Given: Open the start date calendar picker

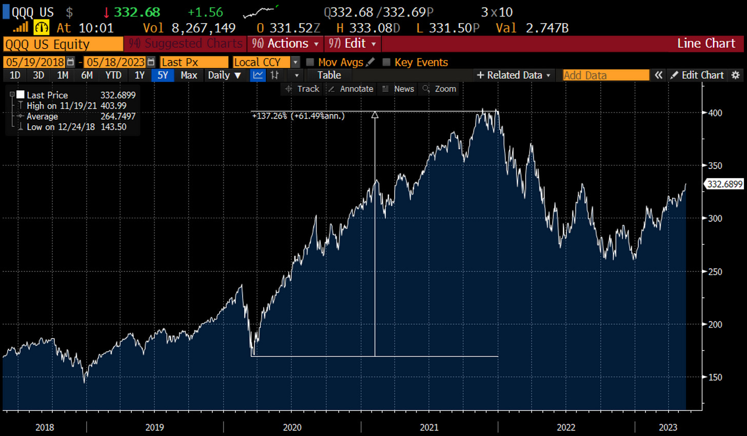Looking at the screenshot, I should coord(71,62).
